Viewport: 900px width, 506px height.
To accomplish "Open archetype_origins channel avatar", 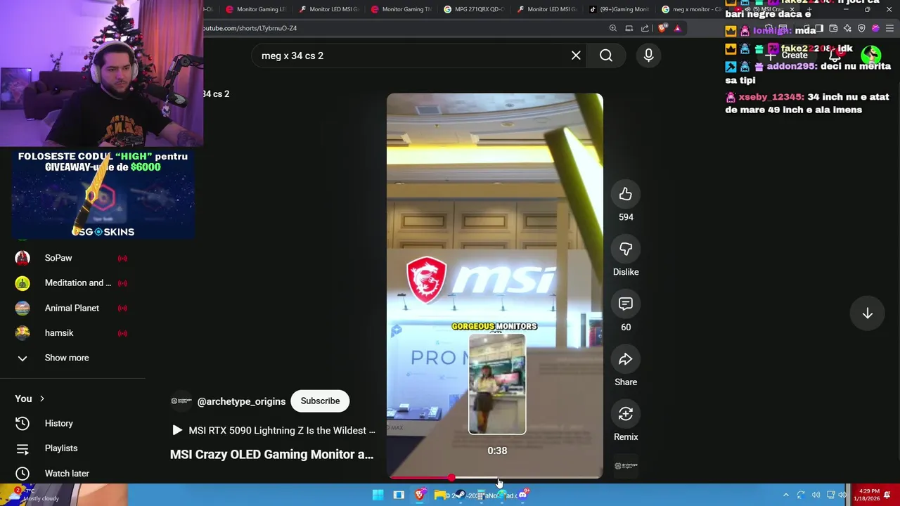I will click(x=181, y=401).
